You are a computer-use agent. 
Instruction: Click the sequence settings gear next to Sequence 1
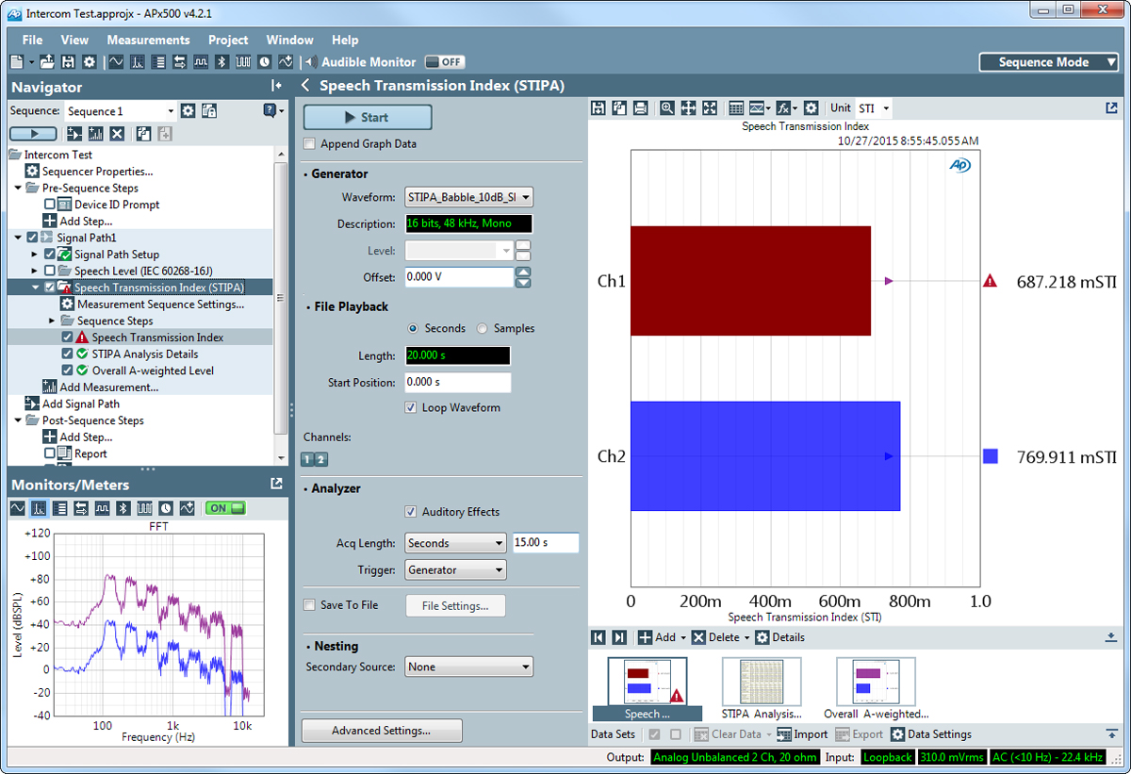click(x=188, y=111)
